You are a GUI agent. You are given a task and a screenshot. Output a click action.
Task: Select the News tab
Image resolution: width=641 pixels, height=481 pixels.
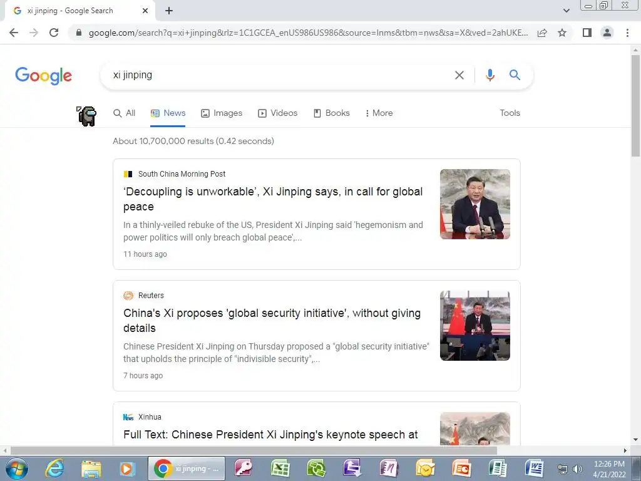(168, 113)
